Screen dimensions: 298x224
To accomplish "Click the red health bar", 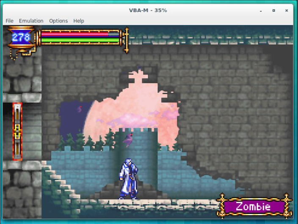I will 80,34.
